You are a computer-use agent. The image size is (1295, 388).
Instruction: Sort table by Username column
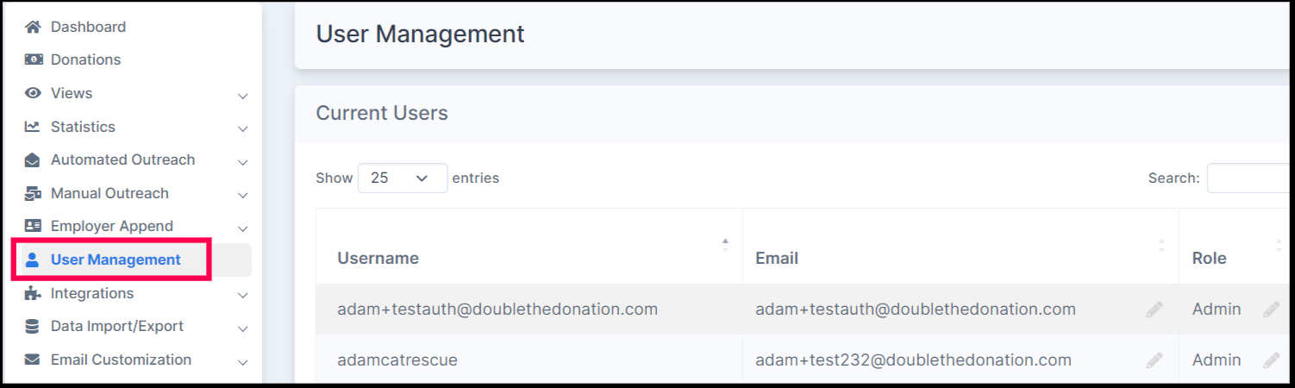coord(378,258)
